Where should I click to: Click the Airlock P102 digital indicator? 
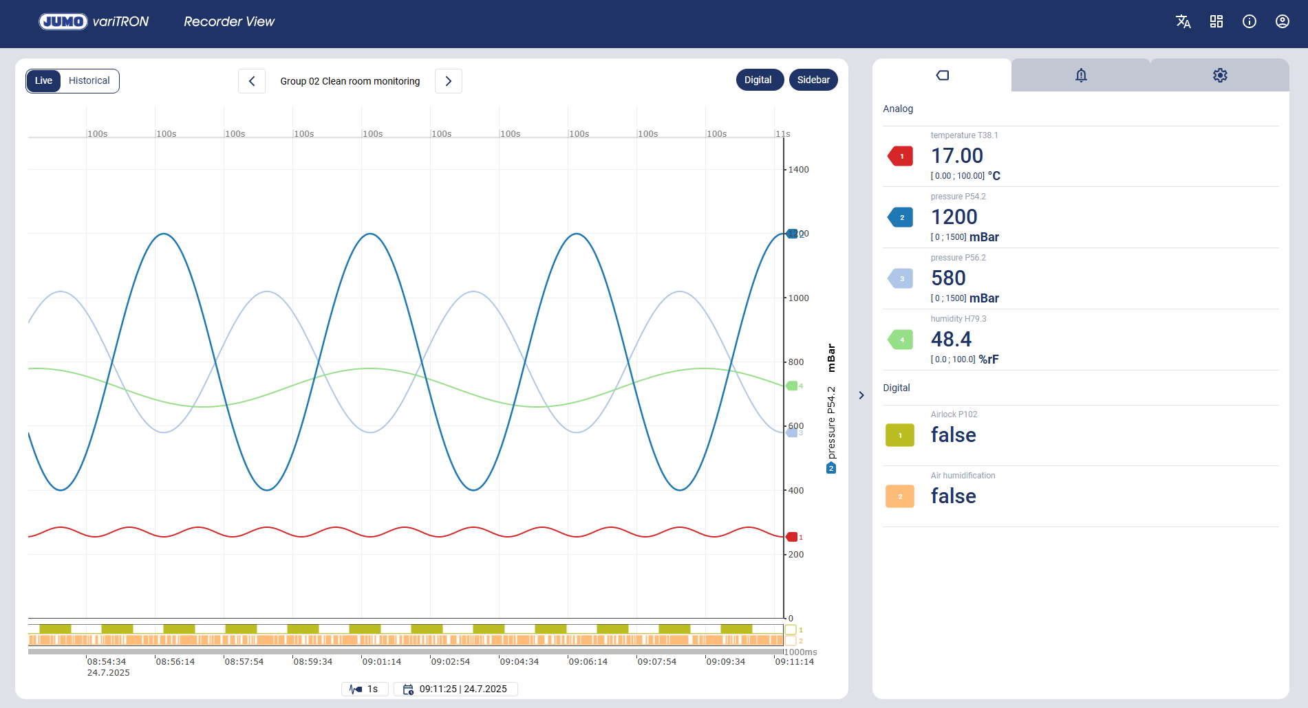(x=900, y=435)
